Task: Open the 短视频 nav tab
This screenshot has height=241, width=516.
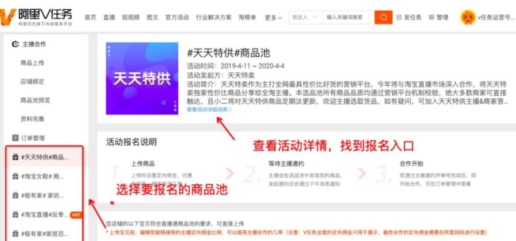Action: [131, 17]
